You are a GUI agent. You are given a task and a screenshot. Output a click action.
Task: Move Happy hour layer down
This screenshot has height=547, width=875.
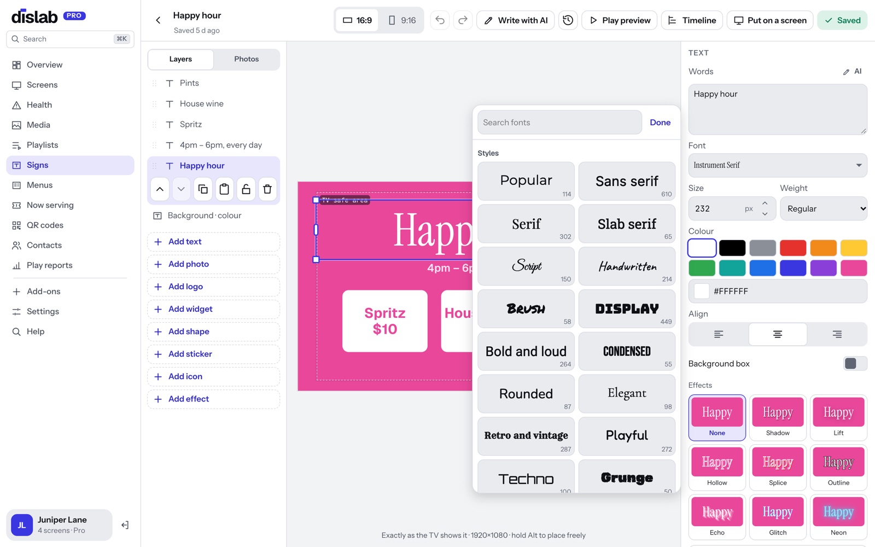(x=181, y=189)
